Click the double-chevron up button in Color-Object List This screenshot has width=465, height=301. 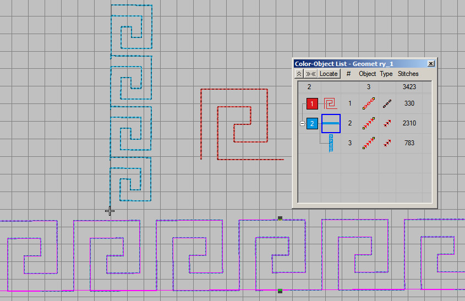coord(299,74)
